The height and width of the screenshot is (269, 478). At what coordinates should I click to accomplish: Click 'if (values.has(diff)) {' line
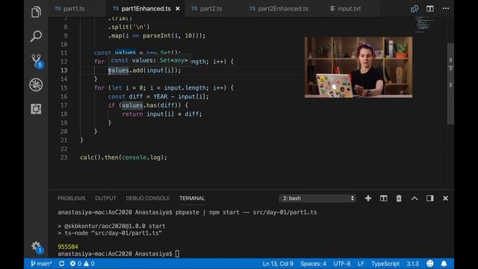pos(148,105)
